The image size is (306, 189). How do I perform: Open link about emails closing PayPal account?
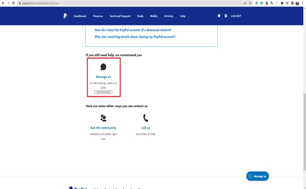pyautogui.click(x=135, y=37)
